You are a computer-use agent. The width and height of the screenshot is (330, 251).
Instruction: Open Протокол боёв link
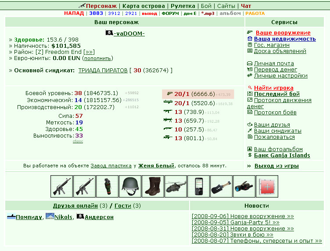[x=275, y=113]
